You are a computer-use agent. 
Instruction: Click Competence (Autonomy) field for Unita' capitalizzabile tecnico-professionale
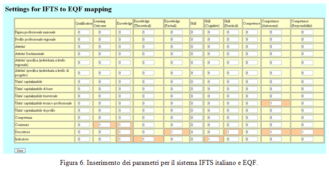[x=276, y=103]
